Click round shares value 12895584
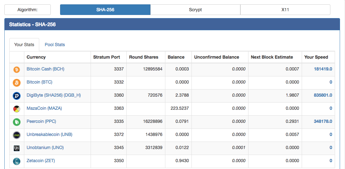This screenshot has height=169, width=345. [153, 69]
